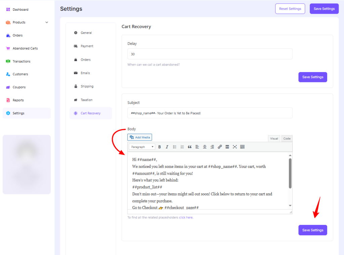Insert a Read More tag
This screenshot has height=255, width=344.
pos(227,147)
